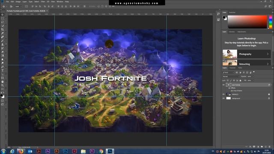Toggle Show Transform Controls checkbox
Image resolution: width=274 pixels, height=154 pixels.
[x=27, y=6]
